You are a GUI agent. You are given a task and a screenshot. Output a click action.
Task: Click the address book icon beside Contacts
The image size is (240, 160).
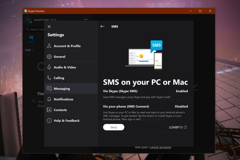49,110
